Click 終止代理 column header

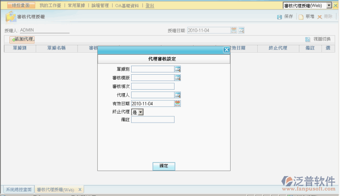point(278,48)
